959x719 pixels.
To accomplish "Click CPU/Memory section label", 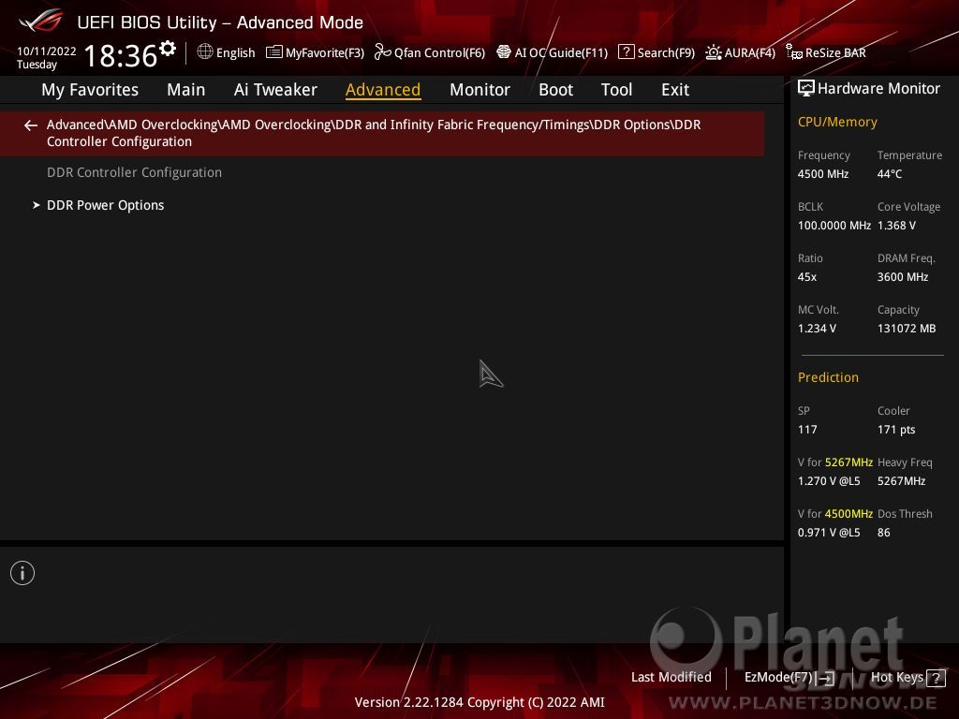I will 837,123.
